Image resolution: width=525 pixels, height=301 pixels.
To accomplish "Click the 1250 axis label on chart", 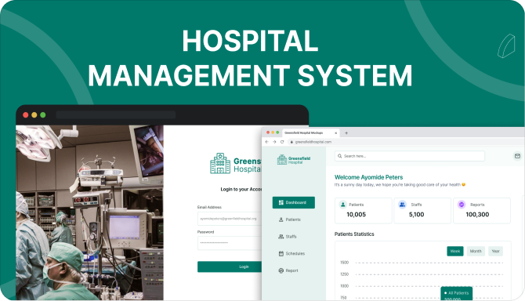I will click(x=345, y=274).
